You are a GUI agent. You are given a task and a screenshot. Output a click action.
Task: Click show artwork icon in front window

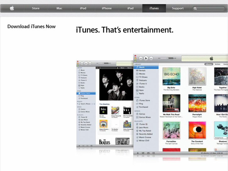pos(154,153)
